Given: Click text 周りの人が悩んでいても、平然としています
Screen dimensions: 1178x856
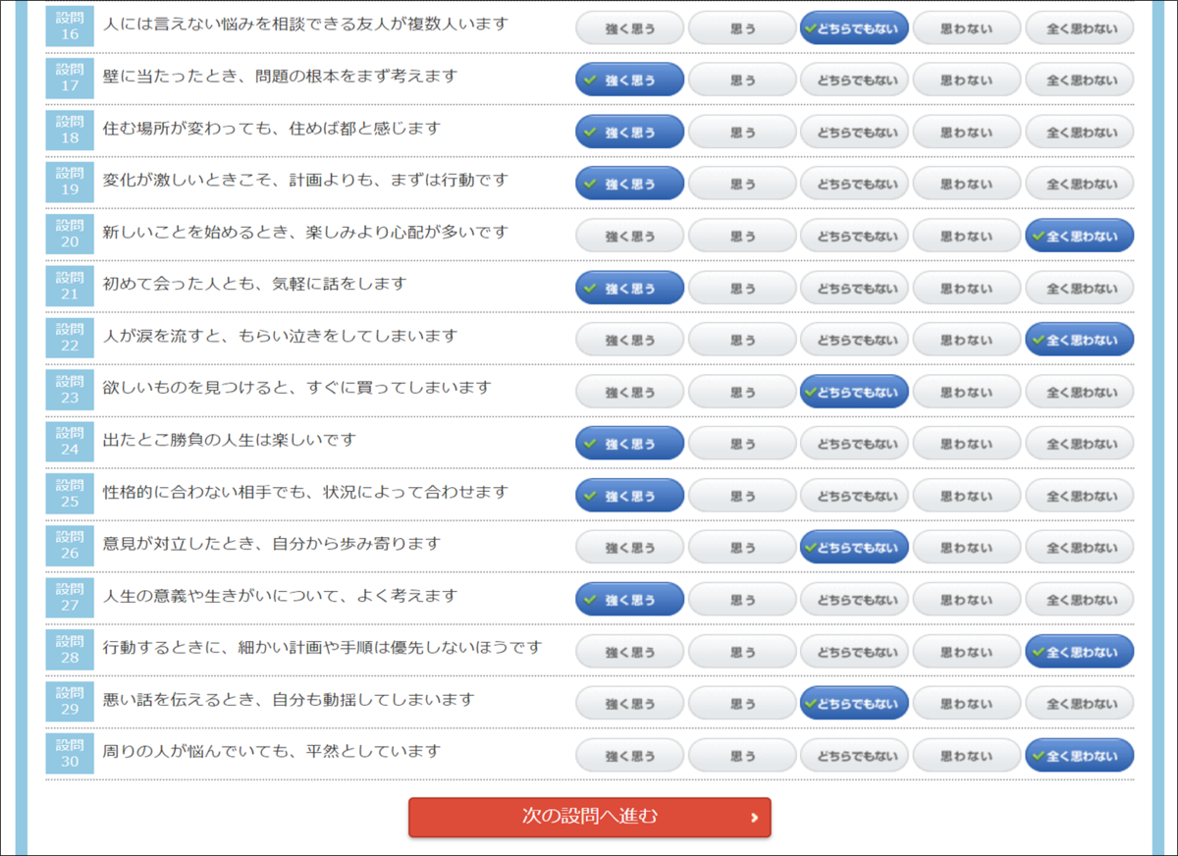Looking at the screenshot, I should pyautogui.click(x=272, y=751).
